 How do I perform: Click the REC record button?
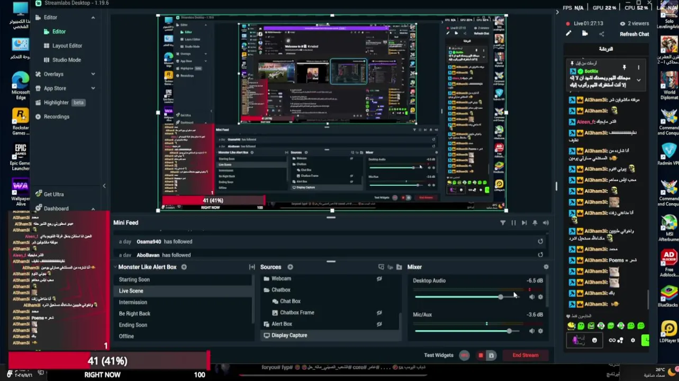point(464,356)
